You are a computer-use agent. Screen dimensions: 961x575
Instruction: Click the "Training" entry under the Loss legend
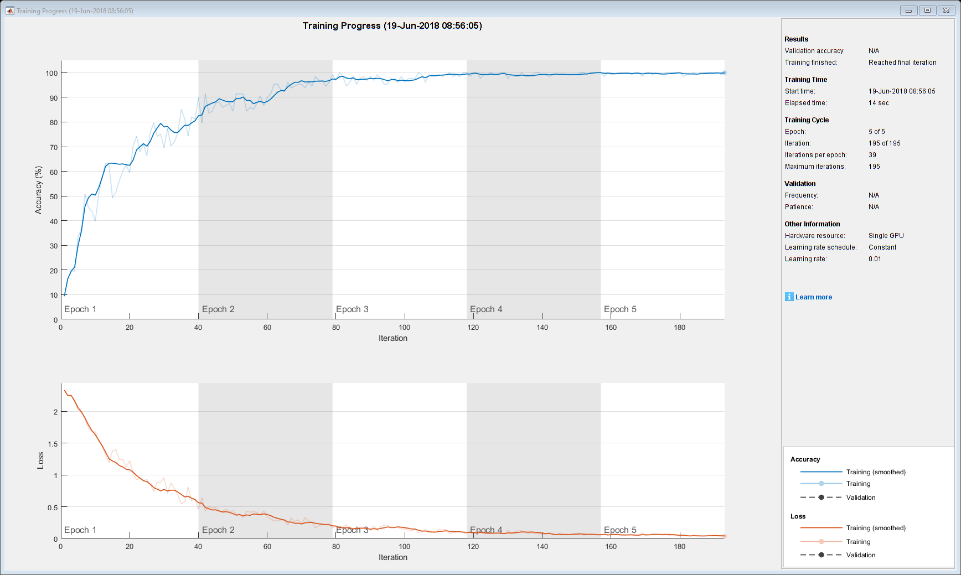tap(858, 542)
